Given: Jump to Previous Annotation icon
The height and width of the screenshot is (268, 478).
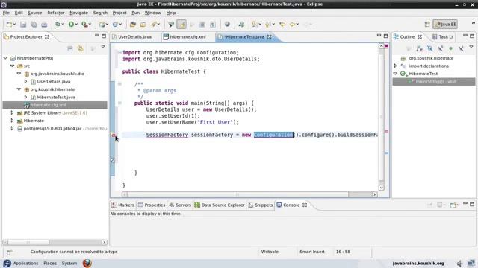Looking at the screenshot, I should [267, 25].
